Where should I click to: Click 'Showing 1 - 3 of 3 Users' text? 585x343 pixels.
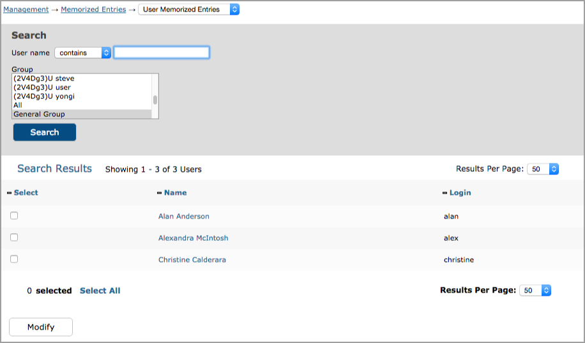click(x=153, y=169)
